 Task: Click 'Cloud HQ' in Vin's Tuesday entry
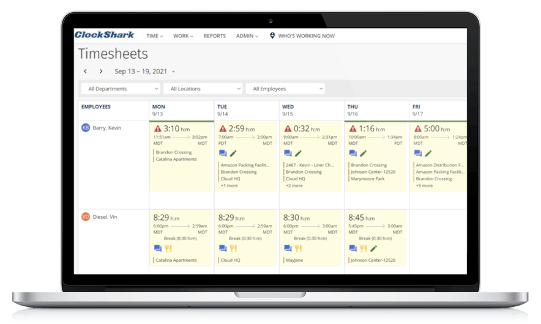[x=231, y=260]
